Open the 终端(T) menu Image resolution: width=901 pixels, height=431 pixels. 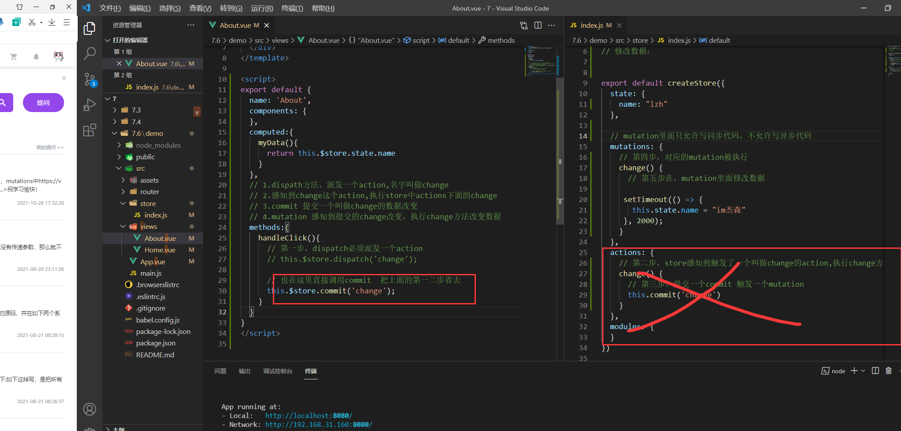(x=292, y=8)
